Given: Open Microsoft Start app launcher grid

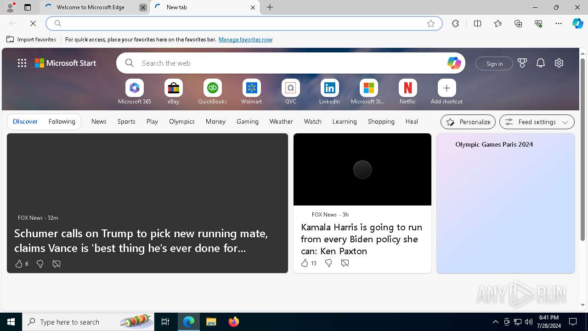Looking at the screenshot, I should [x=22, y=63].
